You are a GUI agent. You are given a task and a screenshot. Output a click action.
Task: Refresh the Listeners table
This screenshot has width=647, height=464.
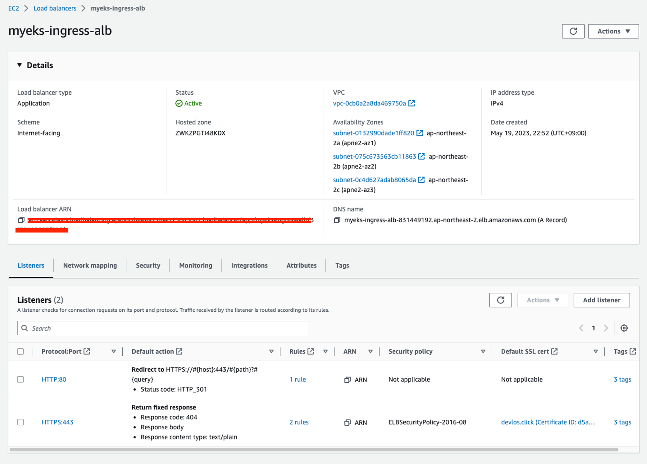pos(500,300)
